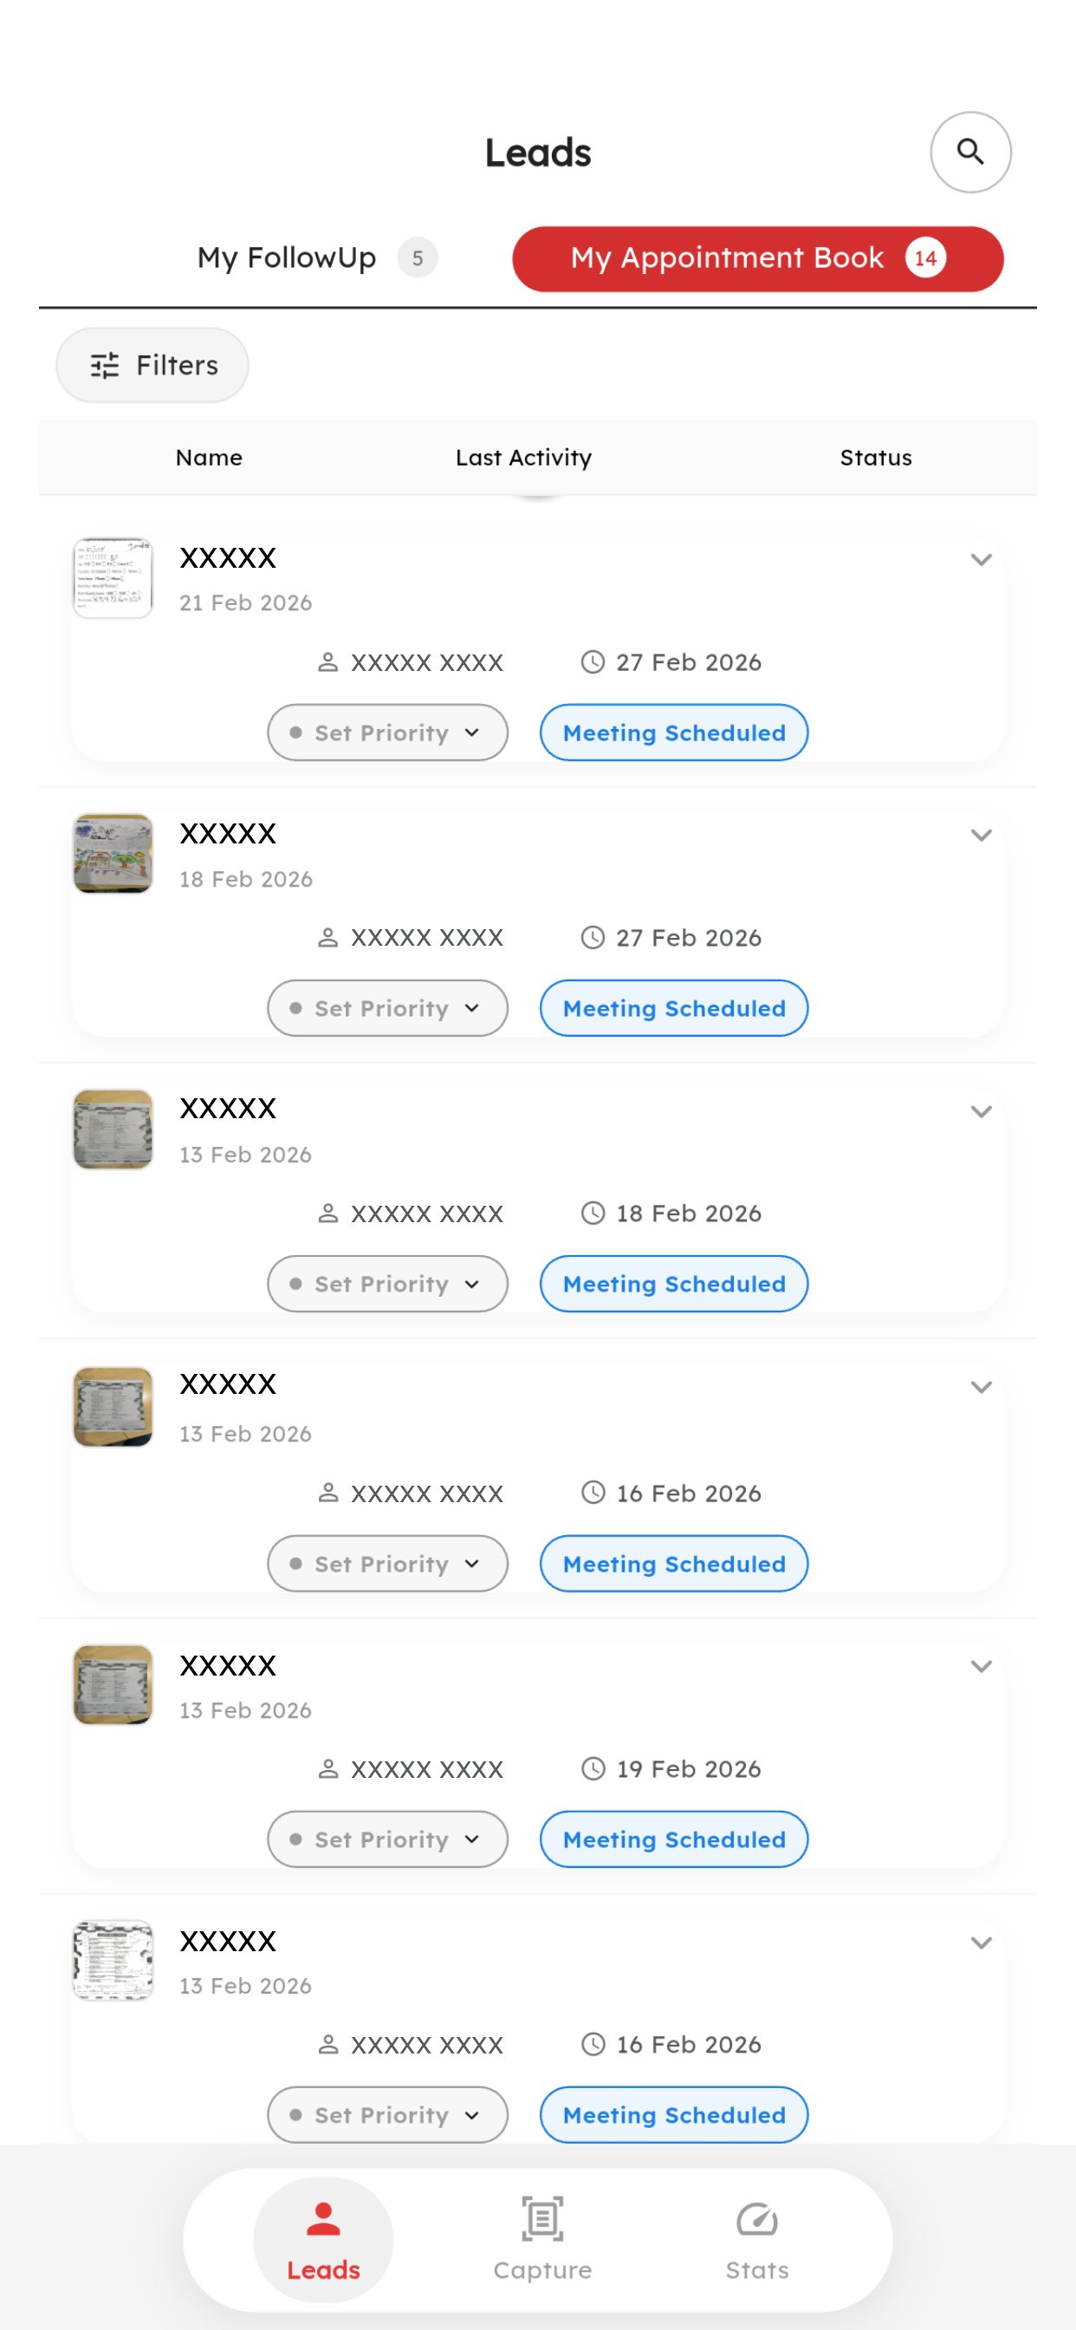The width and height of the screenshot is (1076, 2330).
Task: Expand the lead dated 18 Feb 2026
Action: pos(981,835)
